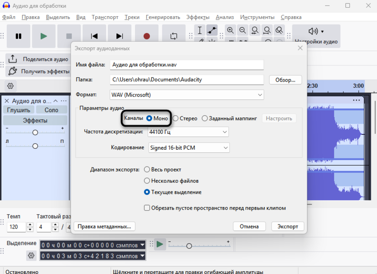Adjust the track gain slider knob
This screenshot has width=377, height=274.
pos(35,132)
